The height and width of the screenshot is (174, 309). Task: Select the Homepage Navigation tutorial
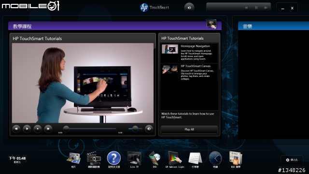tap(189, 53)
